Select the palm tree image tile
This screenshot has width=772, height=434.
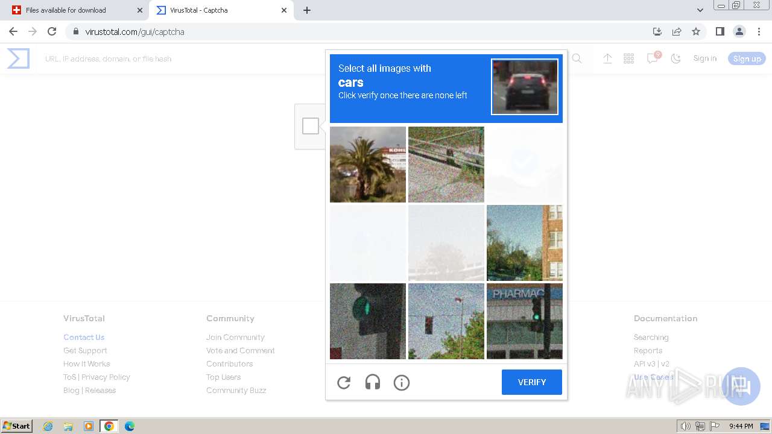pyautogui.click(x=368, y=165)
